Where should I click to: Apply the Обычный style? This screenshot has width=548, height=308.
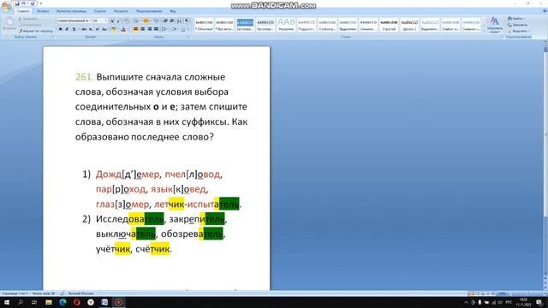click(204, 25)
